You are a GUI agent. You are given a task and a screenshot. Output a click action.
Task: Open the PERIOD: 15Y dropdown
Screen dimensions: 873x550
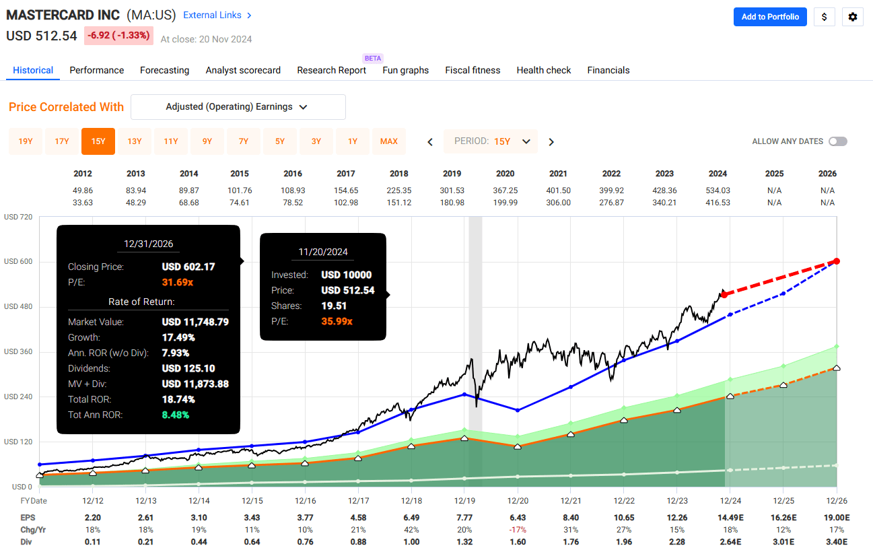point(490,141)
